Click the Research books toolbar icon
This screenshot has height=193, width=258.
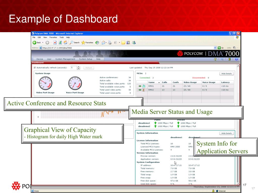click(x=128, y=43)
